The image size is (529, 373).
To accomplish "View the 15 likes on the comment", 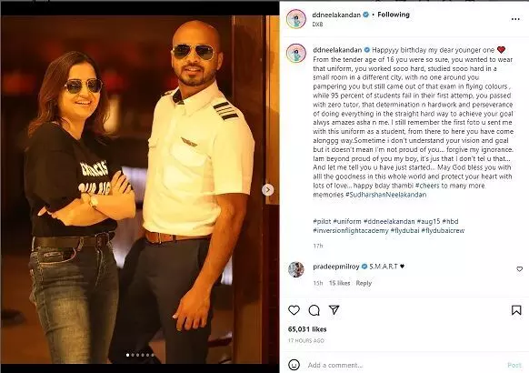I will (x=339, y=283).
